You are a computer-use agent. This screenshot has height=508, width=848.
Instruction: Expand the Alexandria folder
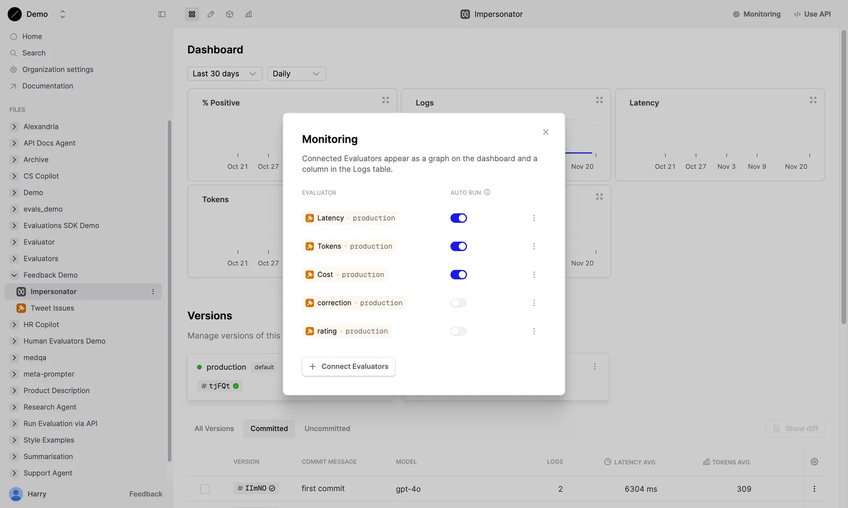tap(14, 127)
